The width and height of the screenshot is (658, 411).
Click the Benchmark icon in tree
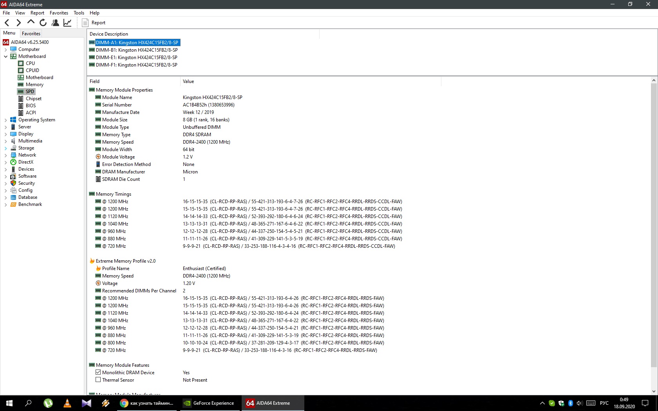click(x=13, y=204)
